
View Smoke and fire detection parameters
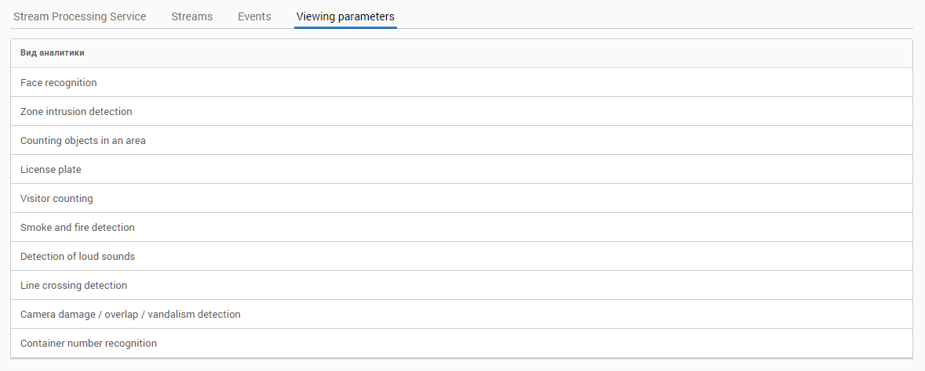[78, 228]
